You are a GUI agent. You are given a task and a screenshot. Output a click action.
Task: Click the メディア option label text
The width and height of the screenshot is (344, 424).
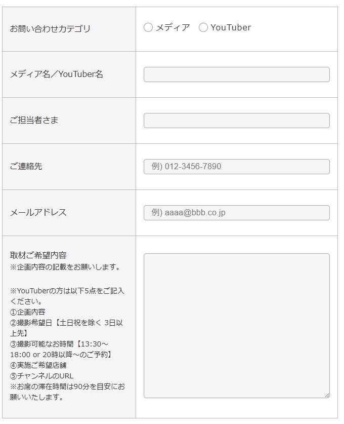[173, 27]
